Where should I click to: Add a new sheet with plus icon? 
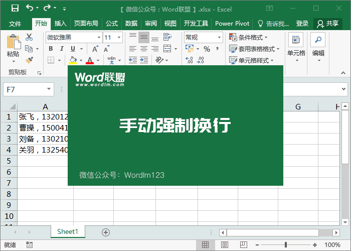105,232
